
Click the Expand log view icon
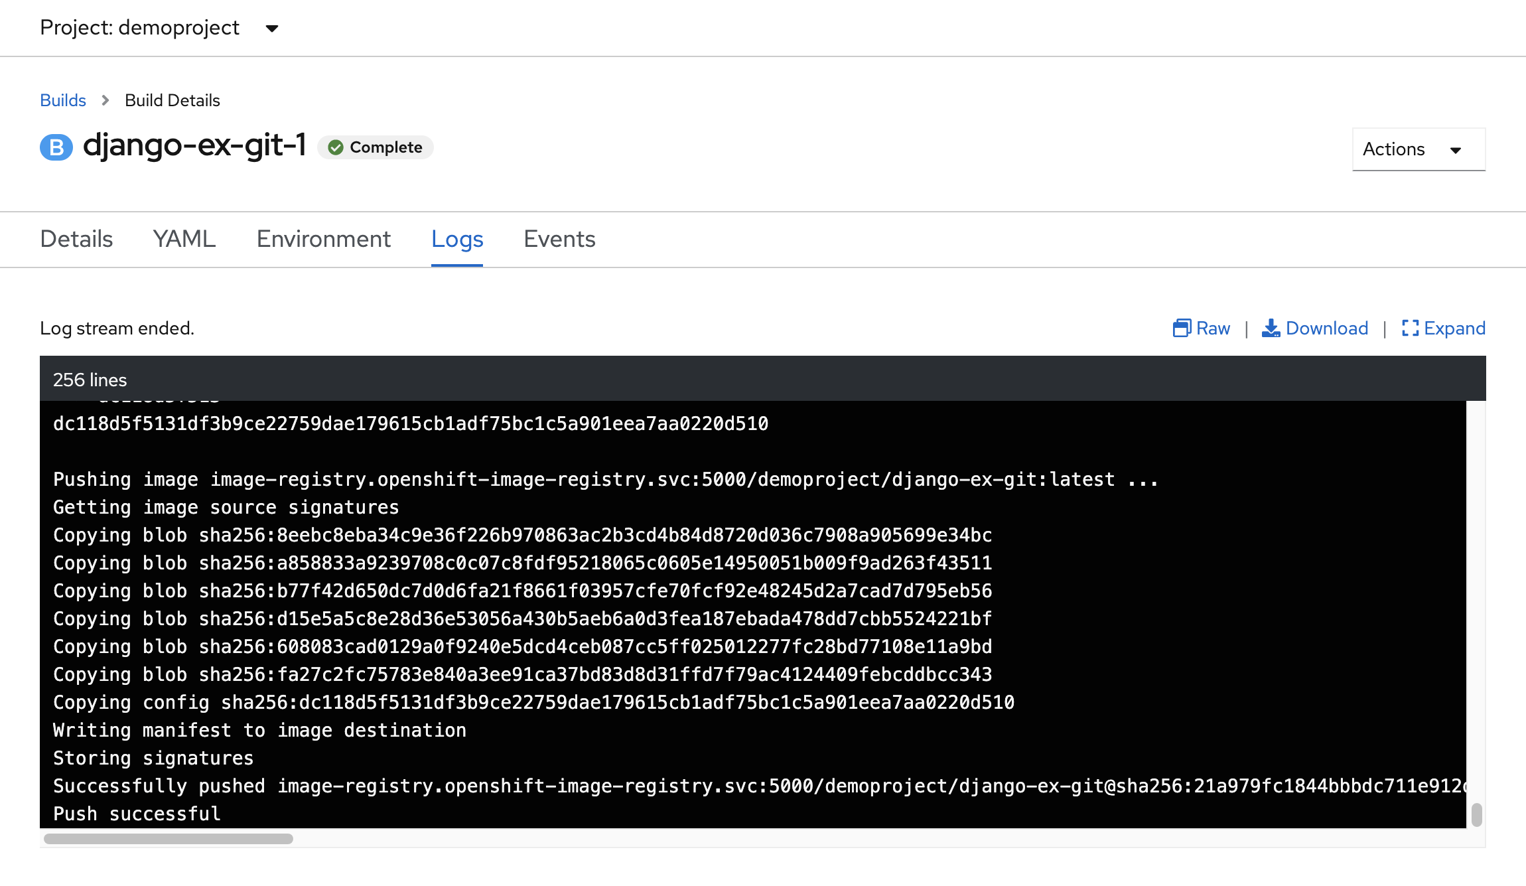(x=1409, y=327)
